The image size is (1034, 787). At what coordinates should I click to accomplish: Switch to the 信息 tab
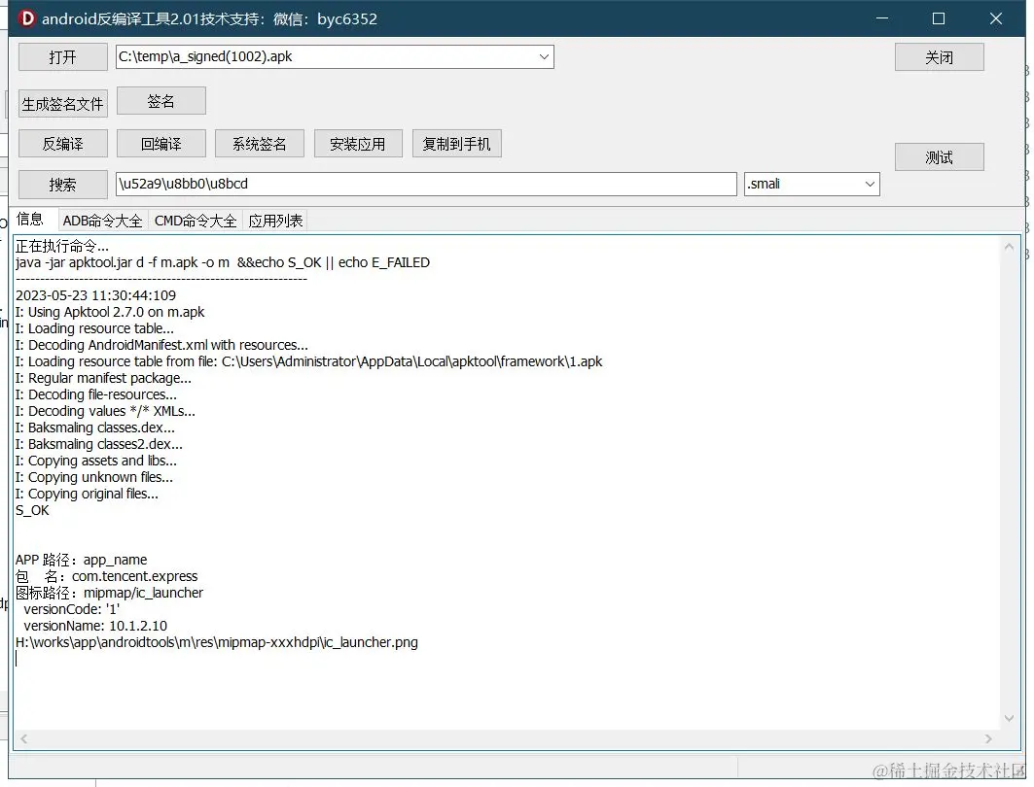click(30, 220)
